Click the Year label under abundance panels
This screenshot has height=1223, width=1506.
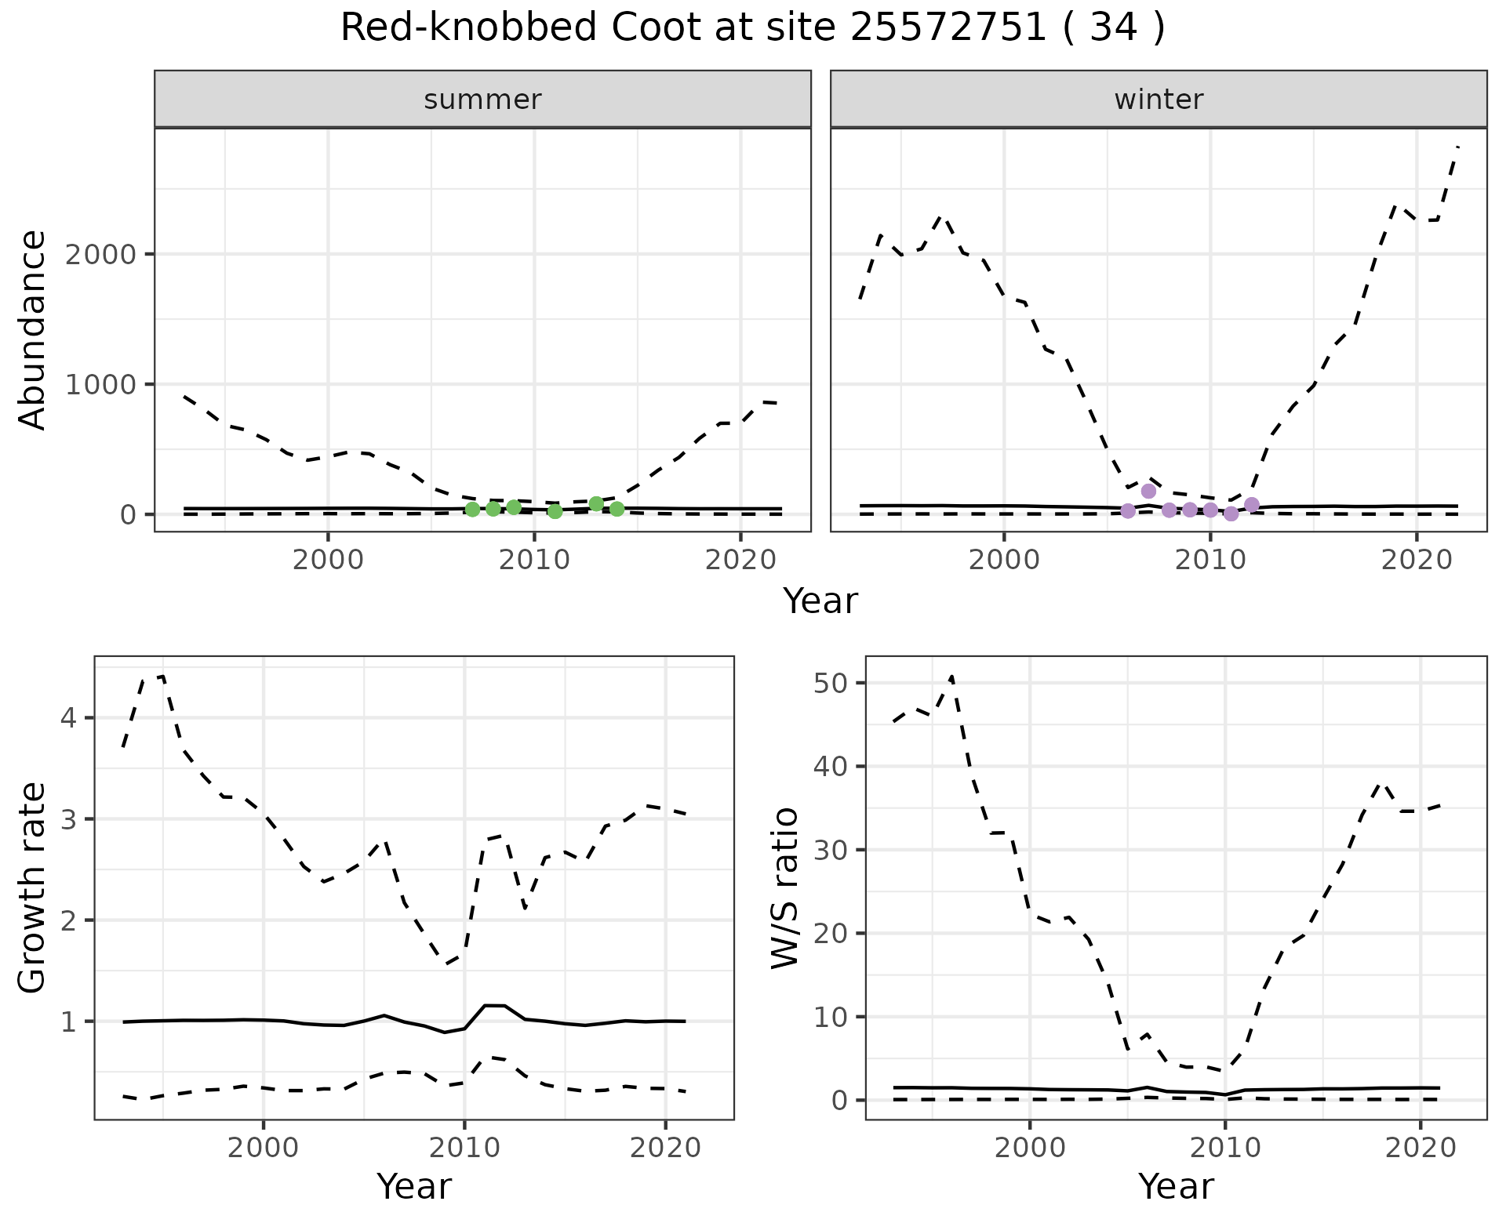[x=820, y=601]
